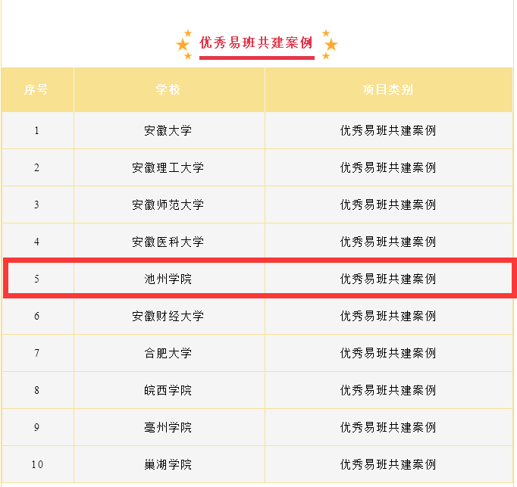
Task: Click the star cluster right of the title
Action: click(328, 43)
